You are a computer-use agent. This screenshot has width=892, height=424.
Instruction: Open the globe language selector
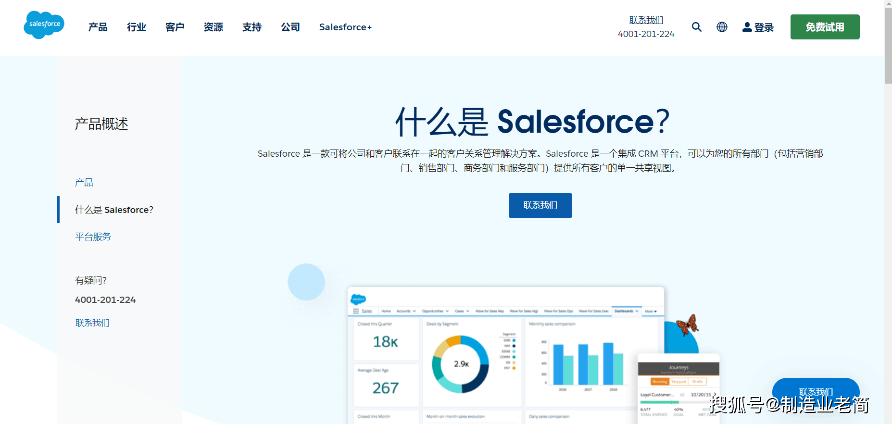(722, 27)
